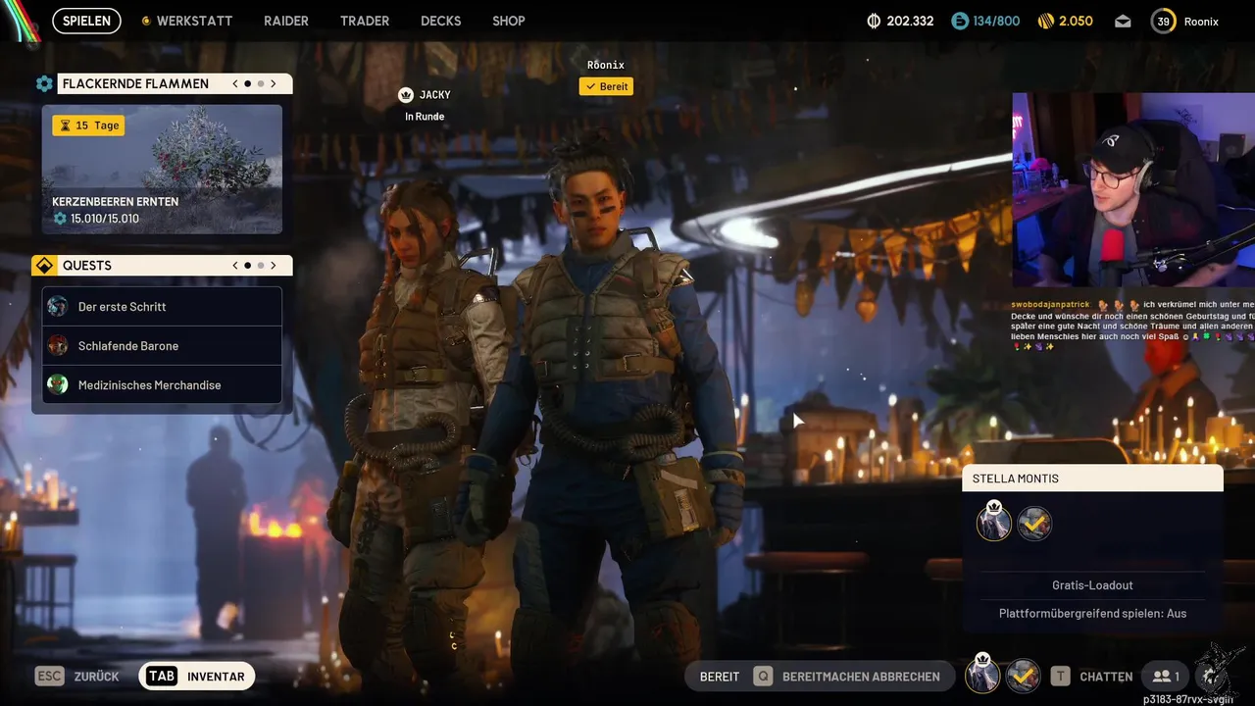
Task: Select first page dot in Flackernde Flammen
Action: (248, 83)
